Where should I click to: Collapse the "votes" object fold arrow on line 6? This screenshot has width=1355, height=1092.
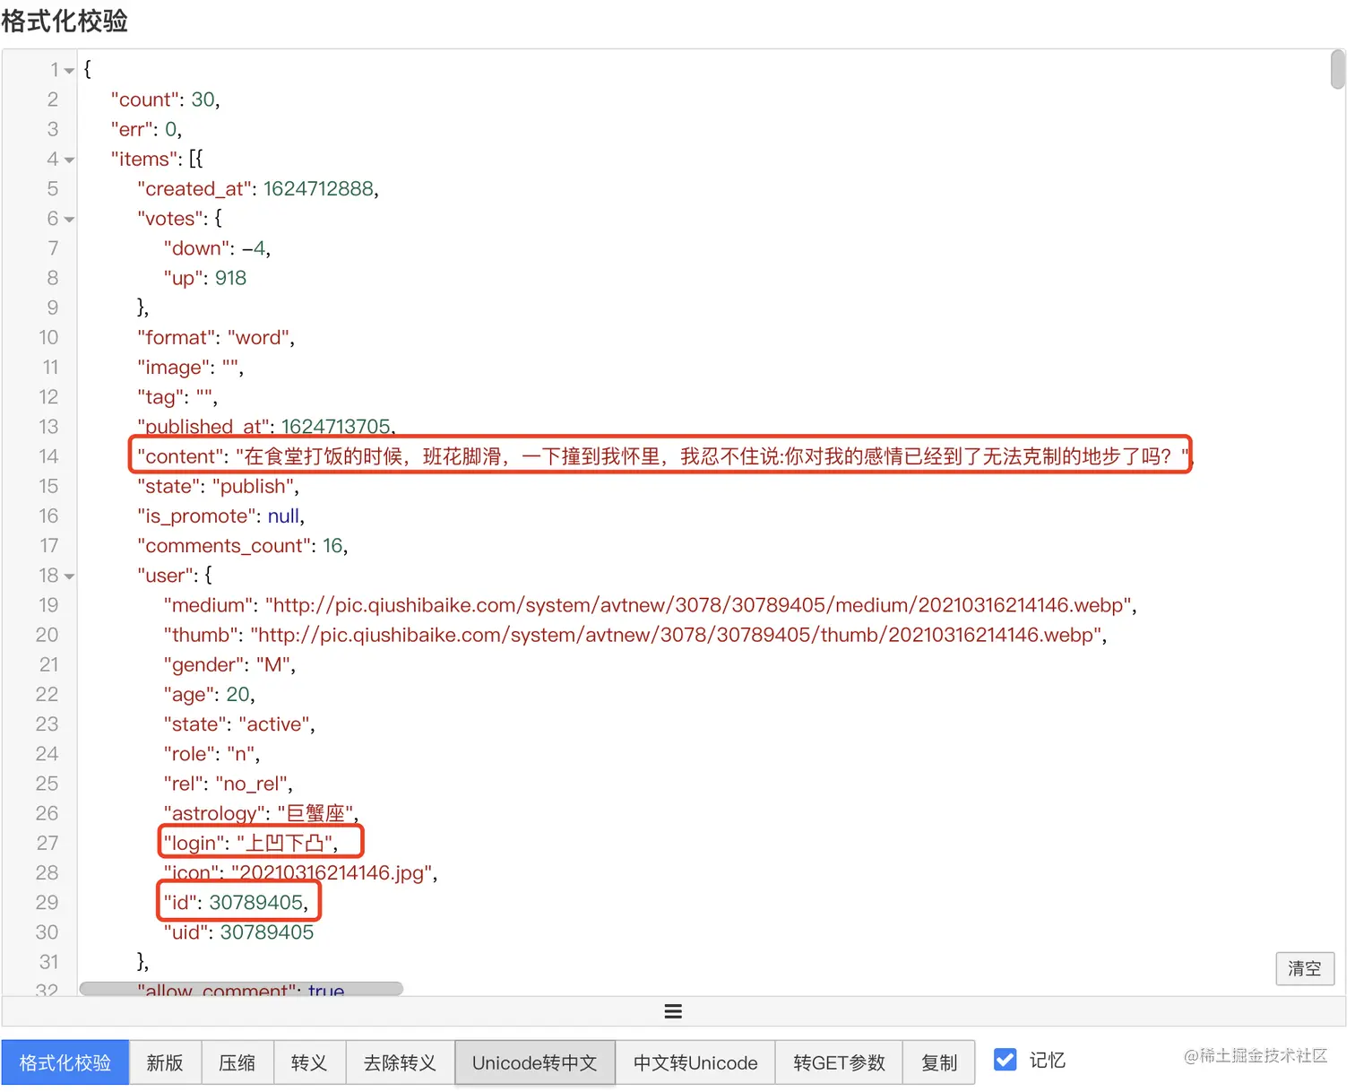(69, 220)
